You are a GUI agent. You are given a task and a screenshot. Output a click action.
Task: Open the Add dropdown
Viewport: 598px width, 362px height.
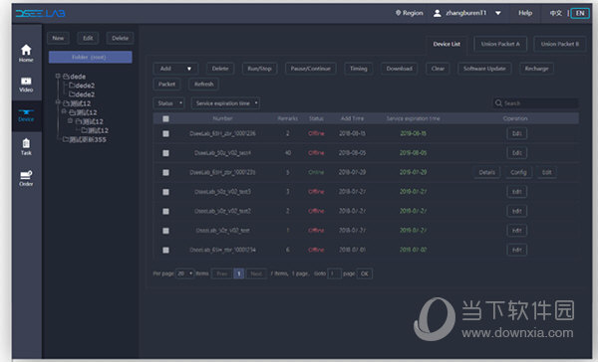tap(175, 69)
